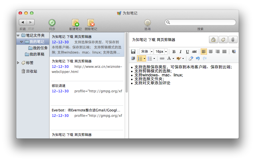
Task: Toggle underline formatting
Action: (x=187, y=52)
